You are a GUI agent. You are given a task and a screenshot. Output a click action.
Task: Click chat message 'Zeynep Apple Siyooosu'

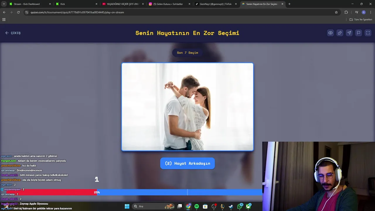point(34,204)
